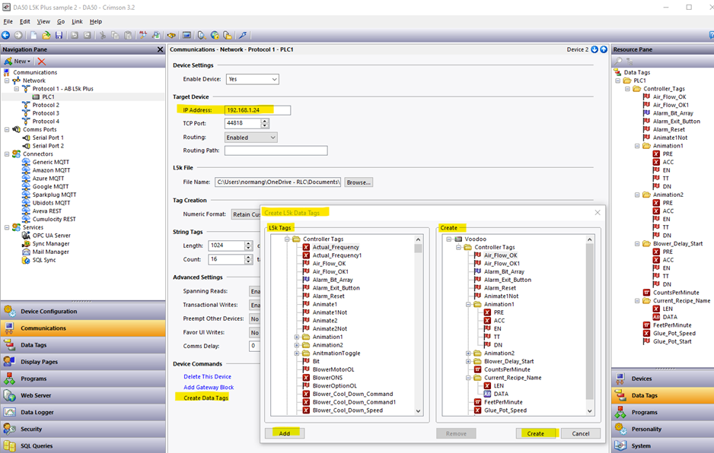Click the Browse... button
The width and height of the screenshot is (714, 453).
(x=359, y=182)
